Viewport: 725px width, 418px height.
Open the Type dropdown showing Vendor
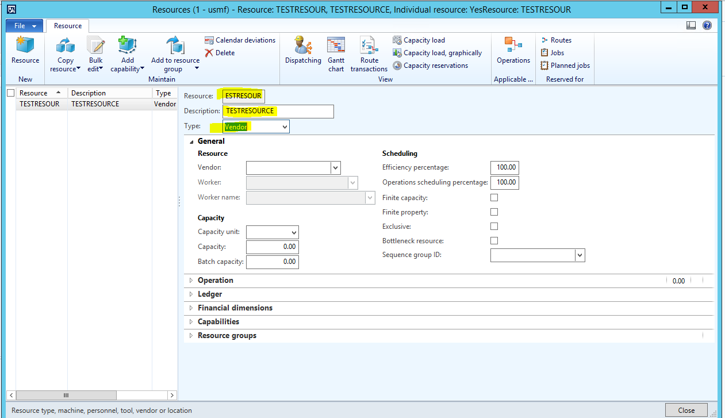tap(285, 126)
